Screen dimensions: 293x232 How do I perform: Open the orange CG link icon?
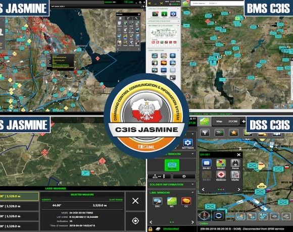tap(186, 201)
